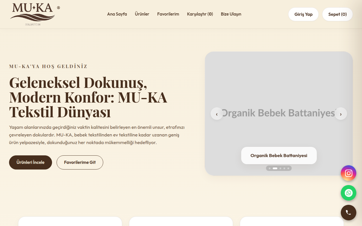Go to previous carousel slide

click(217, 114)
